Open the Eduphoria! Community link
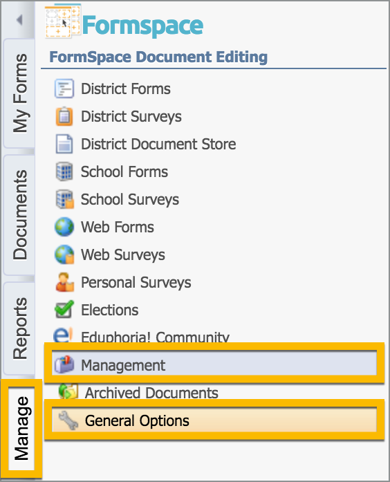This screenshot has width=390, height=482. [x=141, y=335]
